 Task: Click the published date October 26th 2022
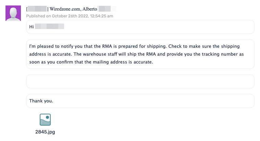71,16
